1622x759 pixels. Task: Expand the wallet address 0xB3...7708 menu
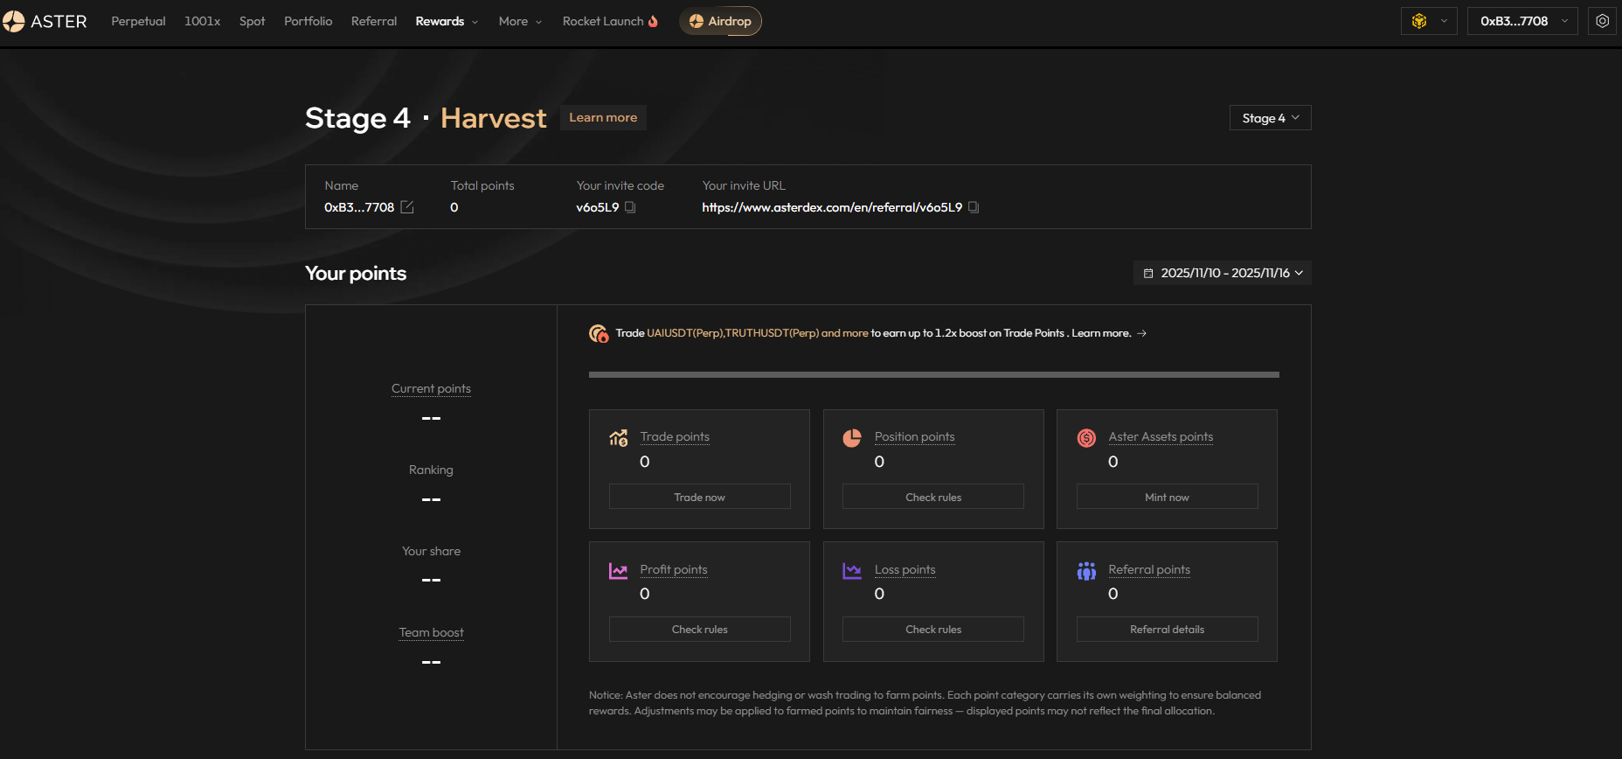[1522, 21]
